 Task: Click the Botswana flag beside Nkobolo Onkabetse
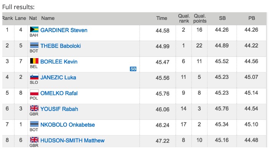click(x=34, y=124)
